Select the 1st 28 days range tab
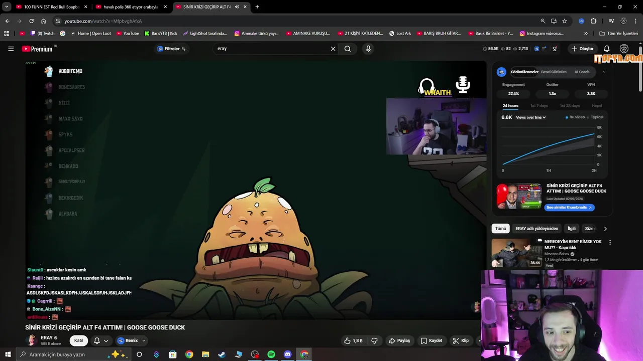The image size is (643, 361). coord(570,106)
